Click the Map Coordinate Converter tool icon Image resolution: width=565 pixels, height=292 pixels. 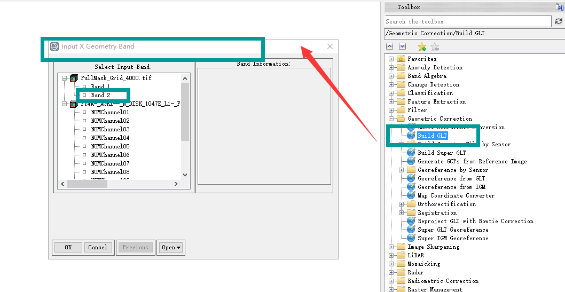[x=411, y=195]
